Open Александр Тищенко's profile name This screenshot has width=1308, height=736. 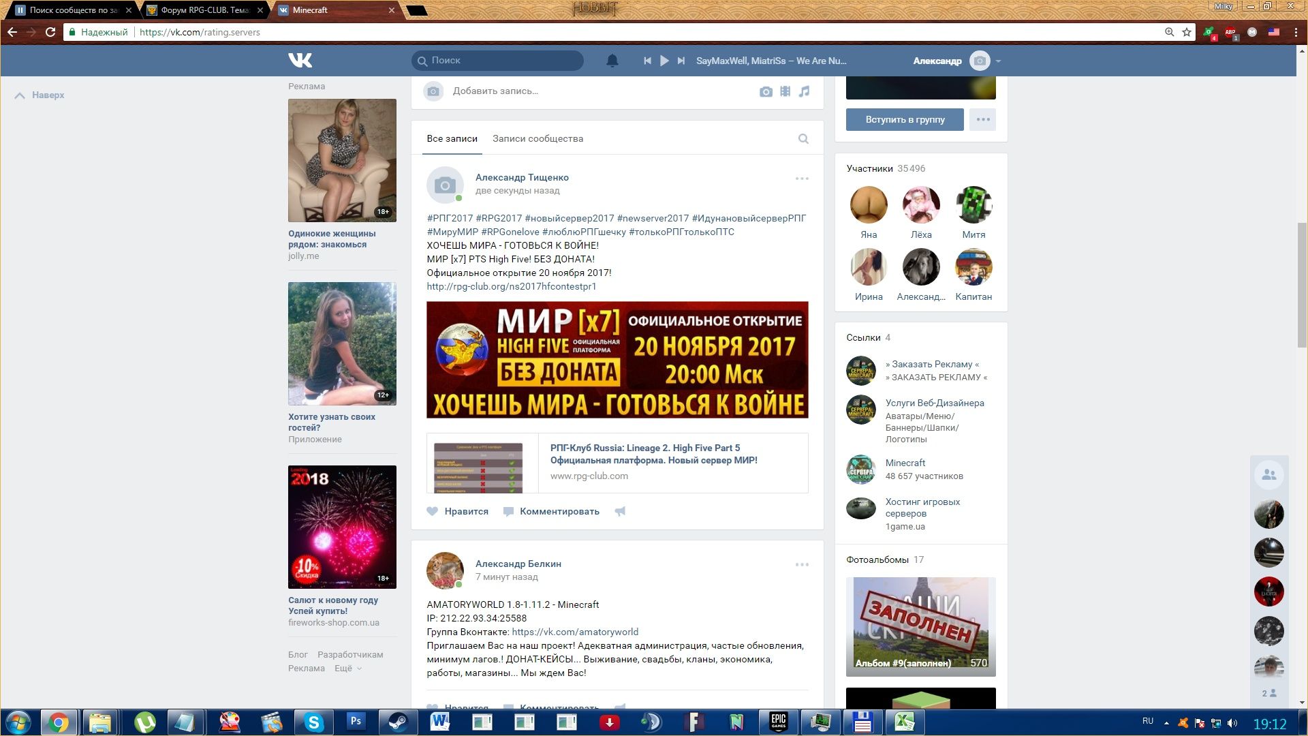(x=522, y=178)
